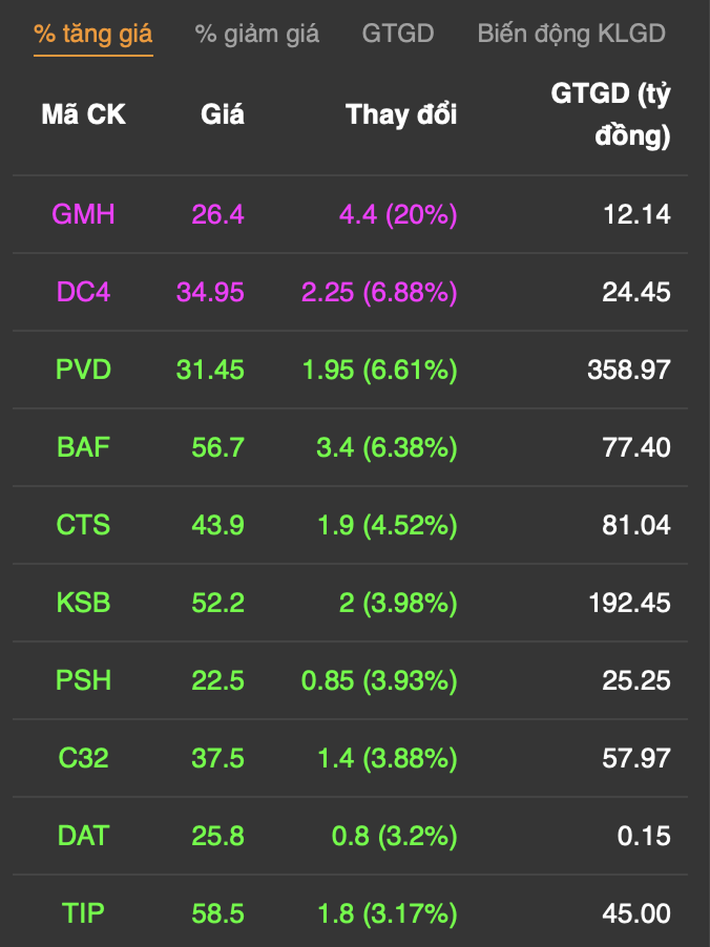This screenshot has width=710, height=947.
Task: Open the GTGD tab
Action: coord(398,33)
